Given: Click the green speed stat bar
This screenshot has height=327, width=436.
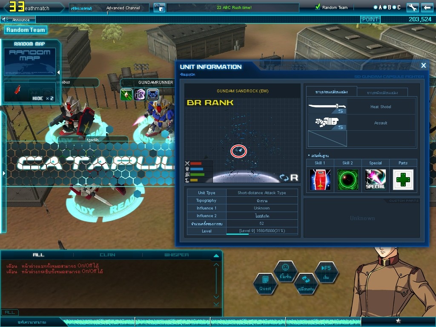Looking at the screenshot, I should 197,174.
